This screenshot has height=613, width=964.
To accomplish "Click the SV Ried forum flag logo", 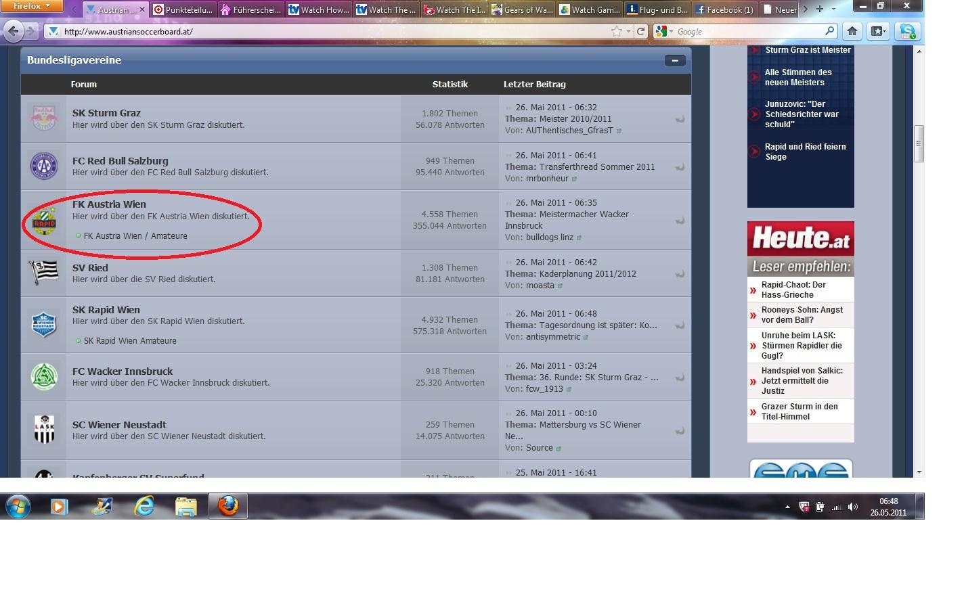I will (x=44, y=273).
